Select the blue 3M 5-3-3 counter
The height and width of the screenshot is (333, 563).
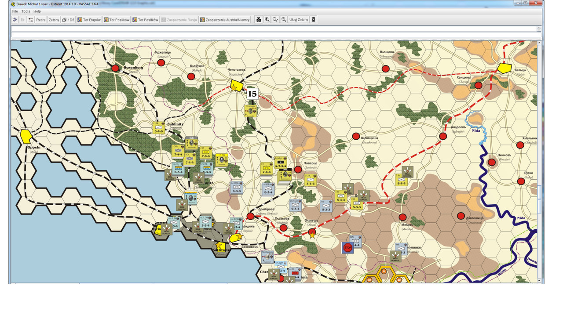tap(325, 206)
